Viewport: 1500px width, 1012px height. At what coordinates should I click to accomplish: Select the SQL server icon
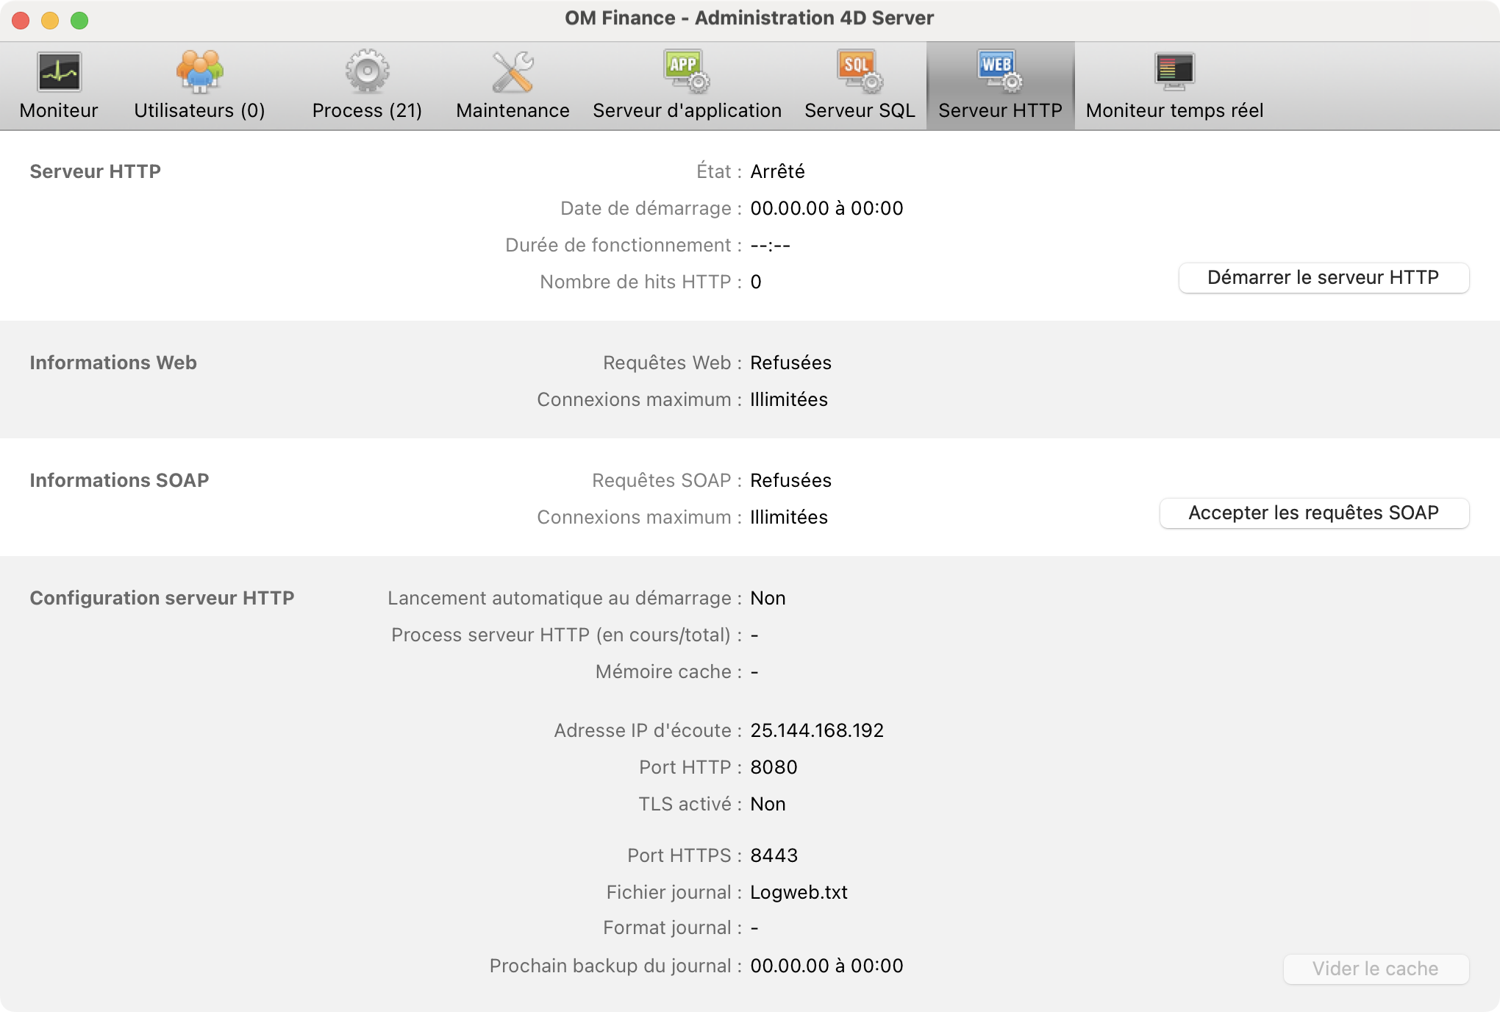(860, 72)
